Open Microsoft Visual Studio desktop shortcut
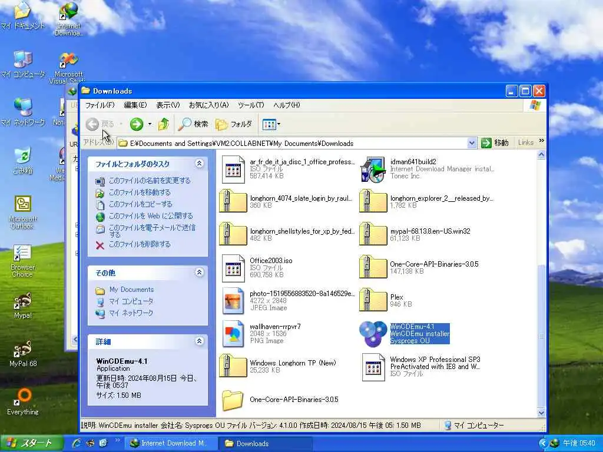Screen dimensions: 603x452 [x=68, y=68]
